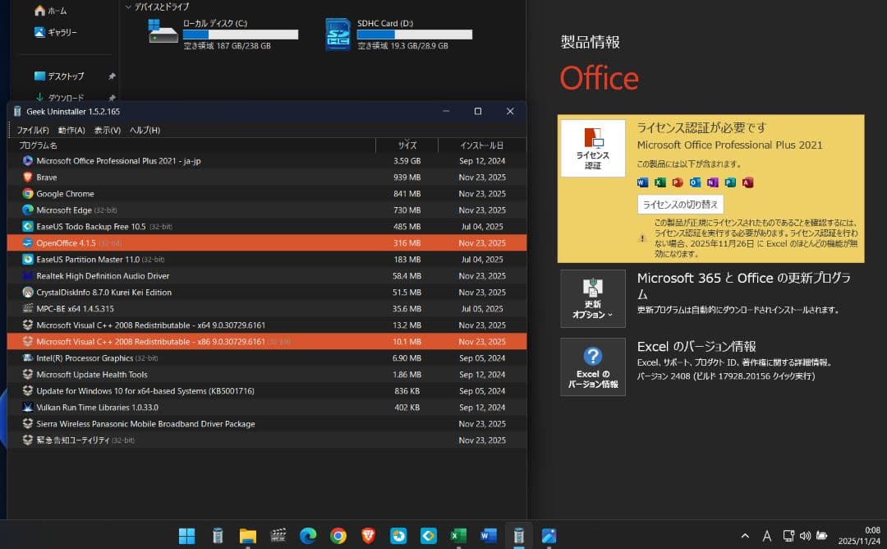
Task: Select the PowerPoint icon among included apps
Action: tap(676, 182)
